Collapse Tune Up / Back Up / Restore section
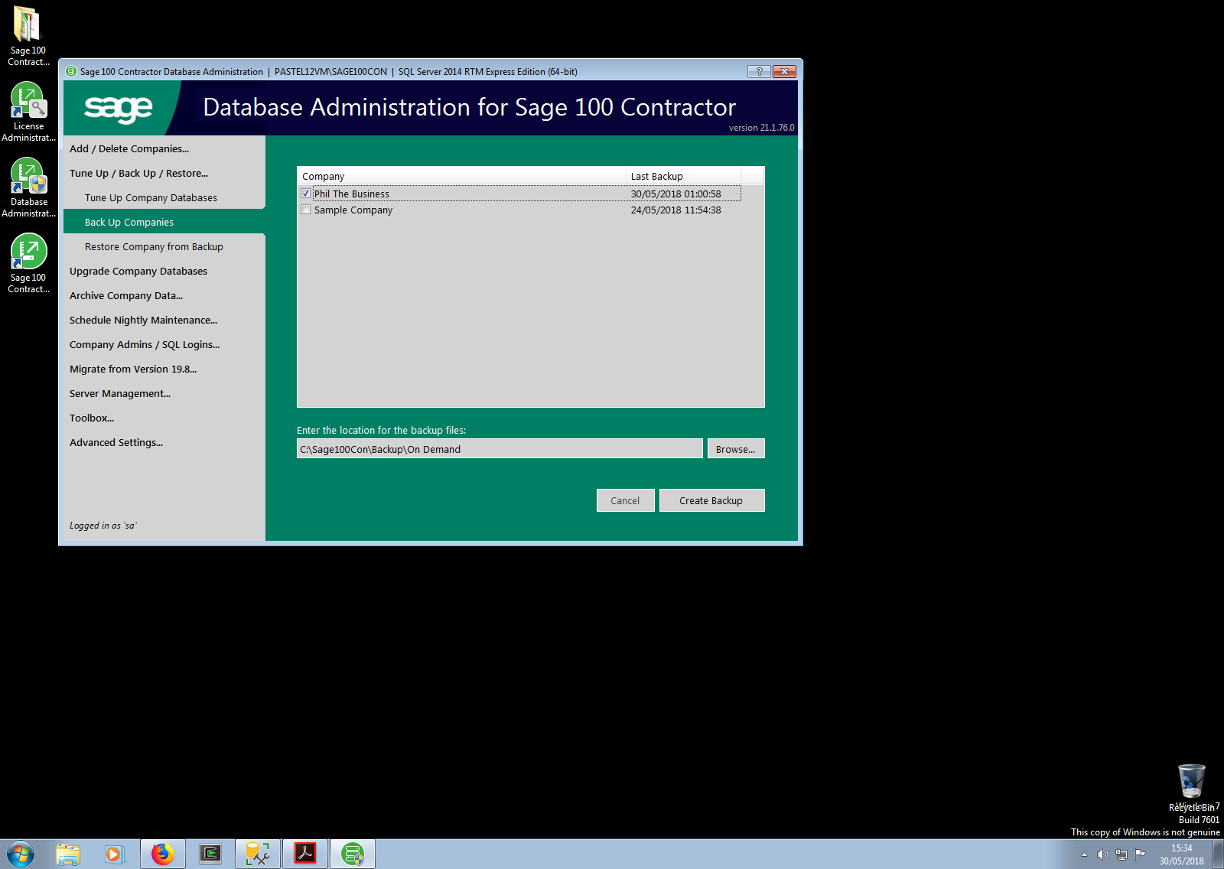The height and width of the screenshot is (869, 1224). click(138, 173)
